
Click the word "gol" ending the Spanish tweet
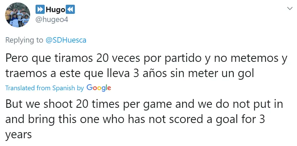[246, 72]
